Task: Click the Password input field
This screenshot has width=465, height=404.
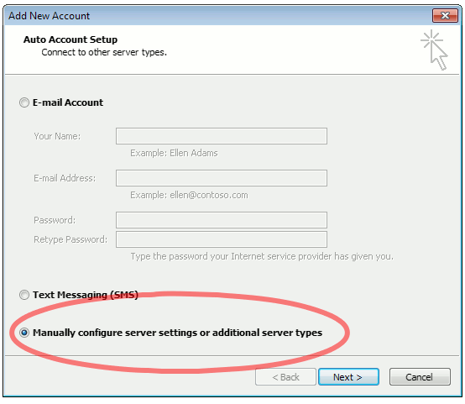Action: tap(222, 220)
